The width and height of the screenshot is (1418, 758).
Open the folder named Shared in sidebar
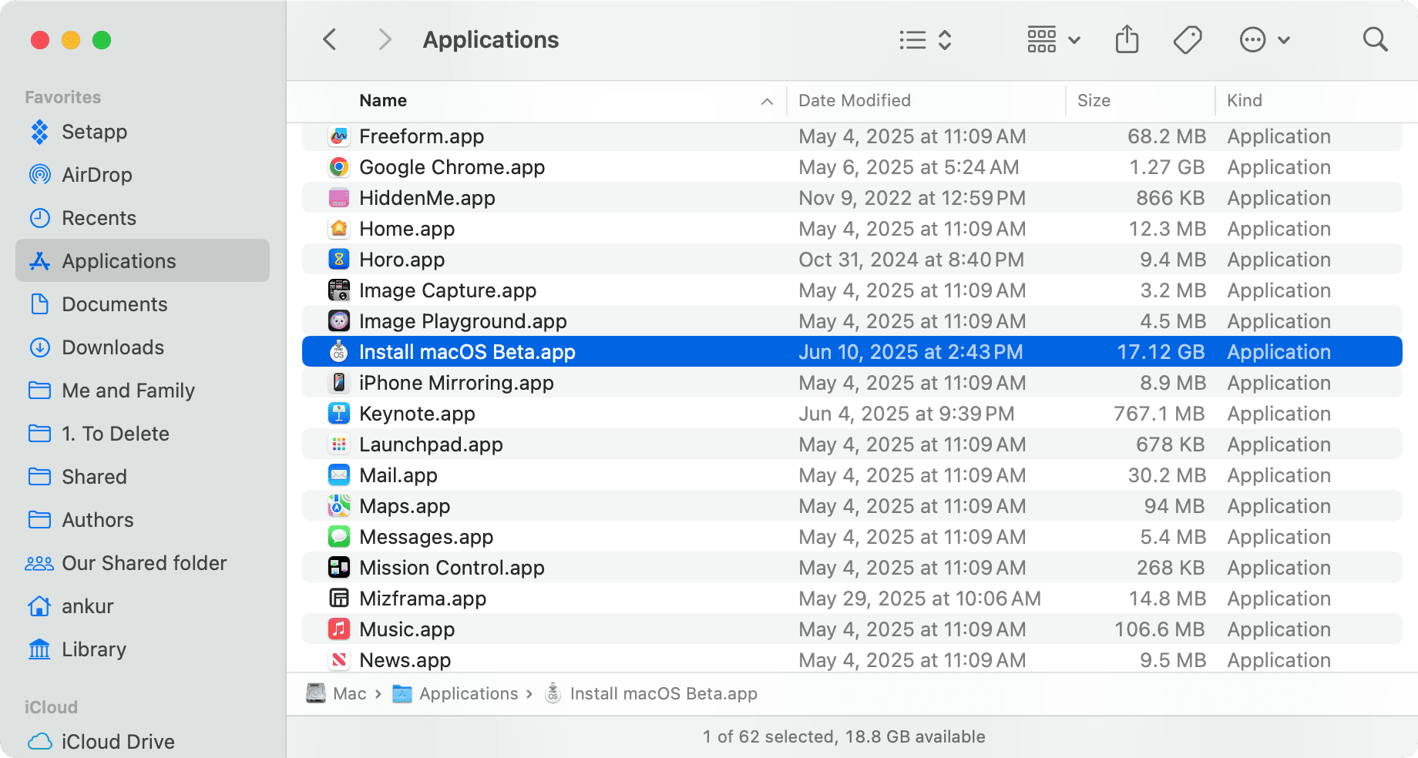[143, 477]
